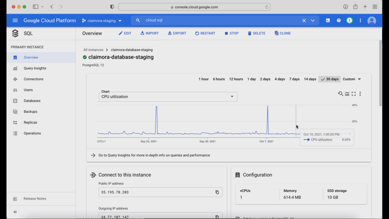Clear the cloud sql search text
Viewport: 389px width, 219px height.
click(304, 21)
